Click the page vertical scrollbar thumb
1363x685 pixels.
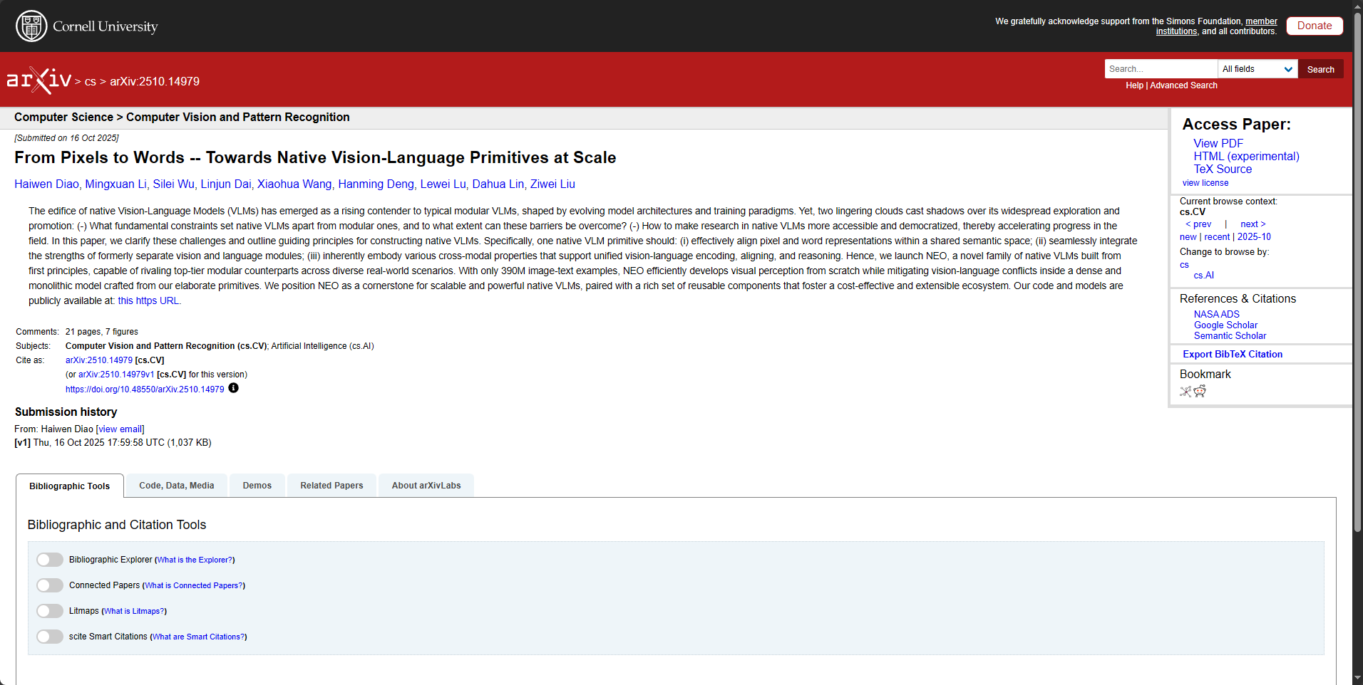(1357, 272)
